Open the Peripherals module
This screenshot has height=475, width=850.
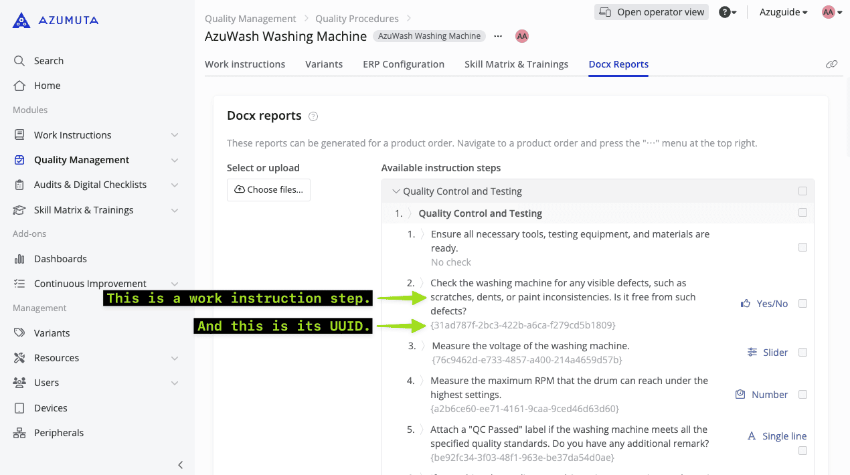(x=58, y=432)
